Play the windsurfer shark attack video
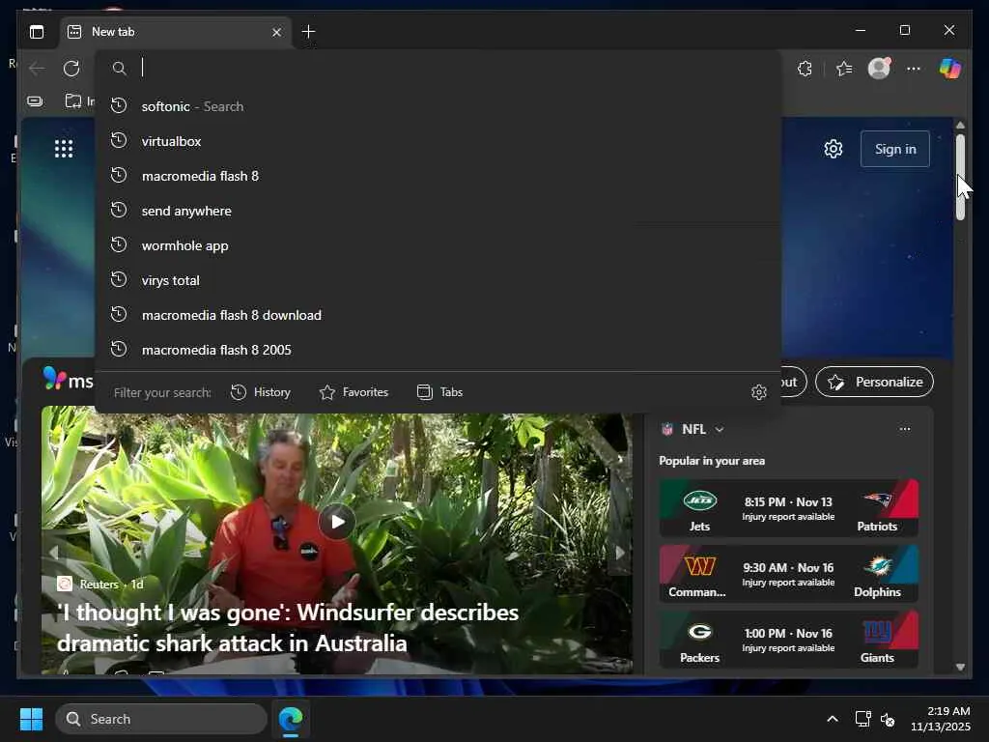The width and height of the screenshot is (989, 742). (x=337, y=522)
